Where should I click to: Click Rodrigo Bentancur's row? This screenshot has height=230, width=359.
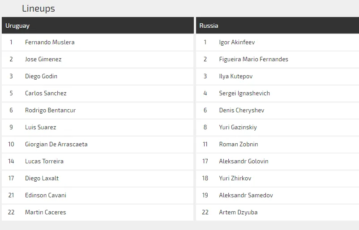(x=50, y=110)
